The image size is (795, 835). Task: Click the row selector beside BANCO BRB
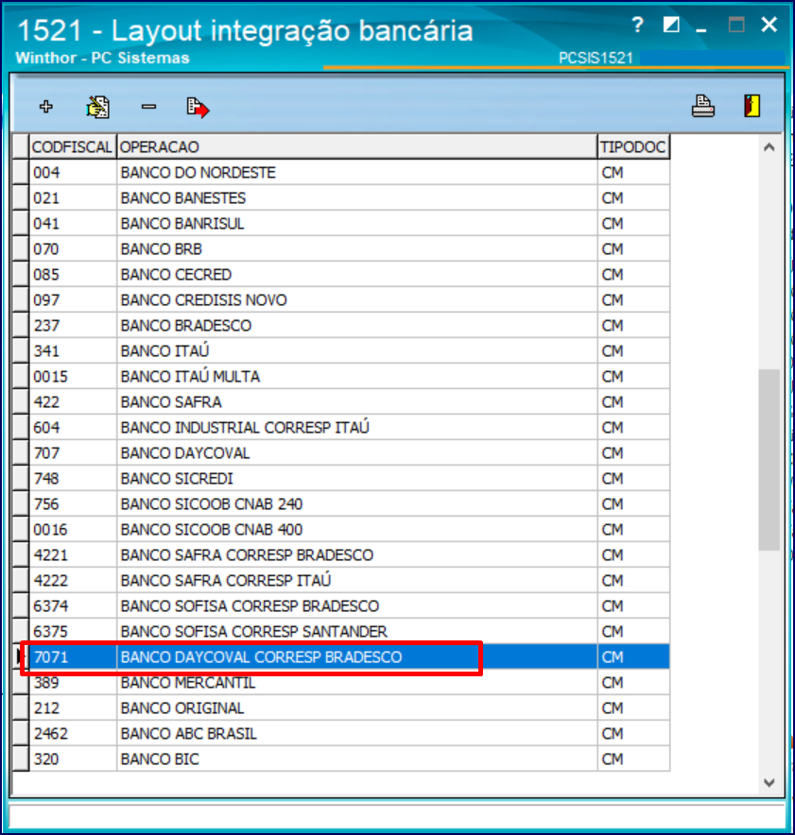tap(21, 249)
